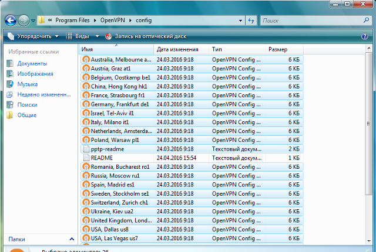Viewport: 376px width, 252px height.
Task: Open the Виды dropdown arrow
Action: click(97, 36)
